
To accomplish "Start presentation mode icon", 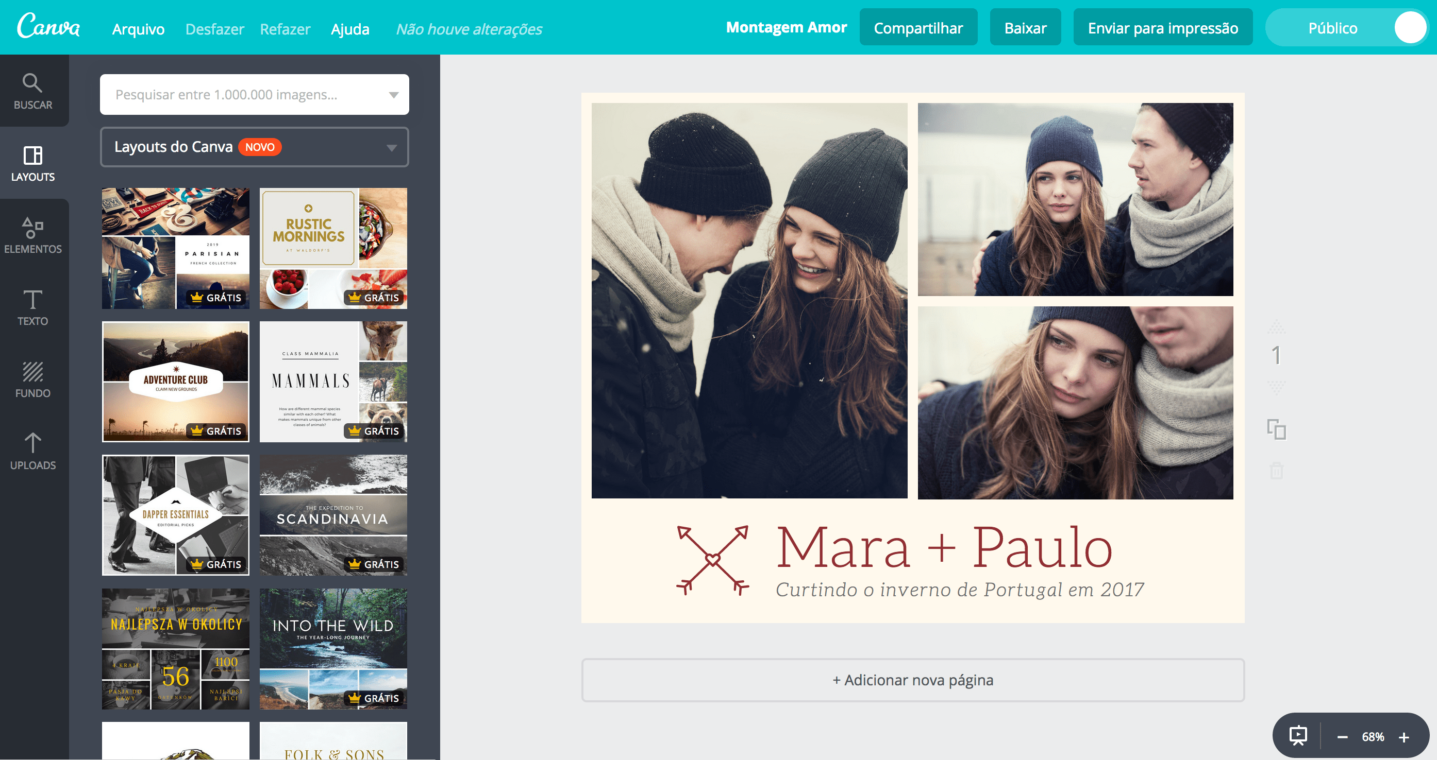I will (1298, 736).
